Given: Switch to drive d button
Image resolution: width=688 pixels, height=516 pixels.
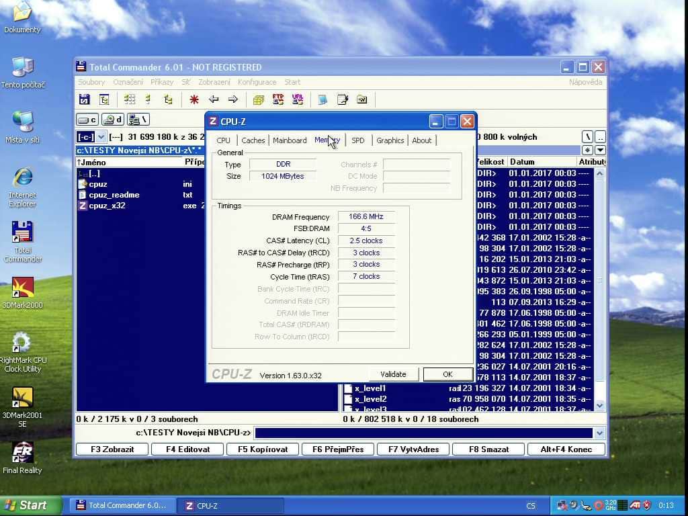Looking at the screenshot, I should 113,120.
